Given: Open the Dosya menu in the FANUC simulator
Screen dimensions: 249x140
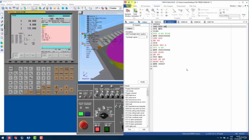Looking at the screenshot, I should click(x=3, y=4).
